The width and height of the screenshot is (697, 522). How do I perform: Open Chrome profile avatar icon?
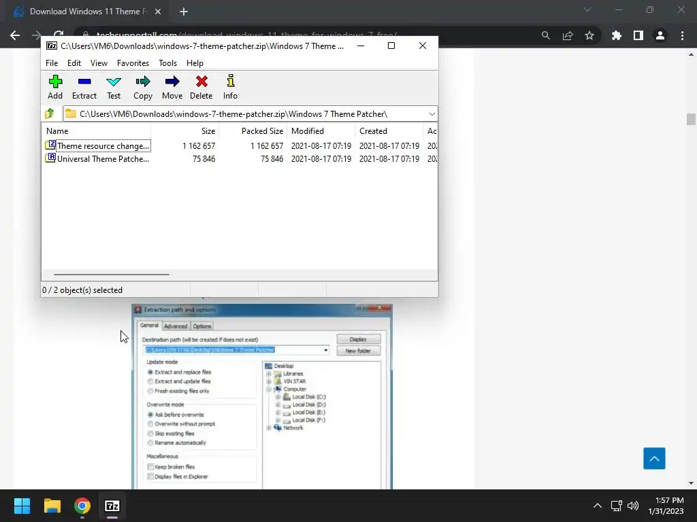(x=660, y=35)
